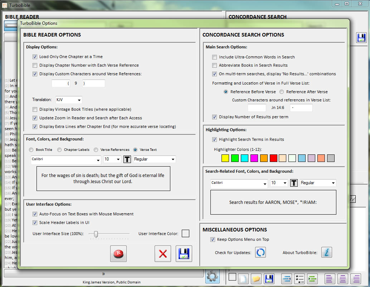The width and height of the screenshot is (370, 287).
Task: Click the new blank document icon in bottom toolbar
Action: pos(243,279)
